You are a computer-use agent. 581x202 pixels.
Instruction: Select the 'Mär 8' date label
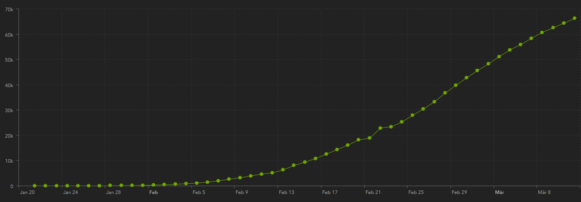(544, 193)
